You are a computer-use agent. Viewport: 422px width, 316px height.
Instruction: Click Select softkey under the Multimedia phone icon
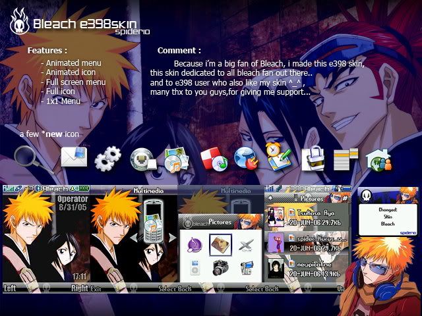coord(167,289)
